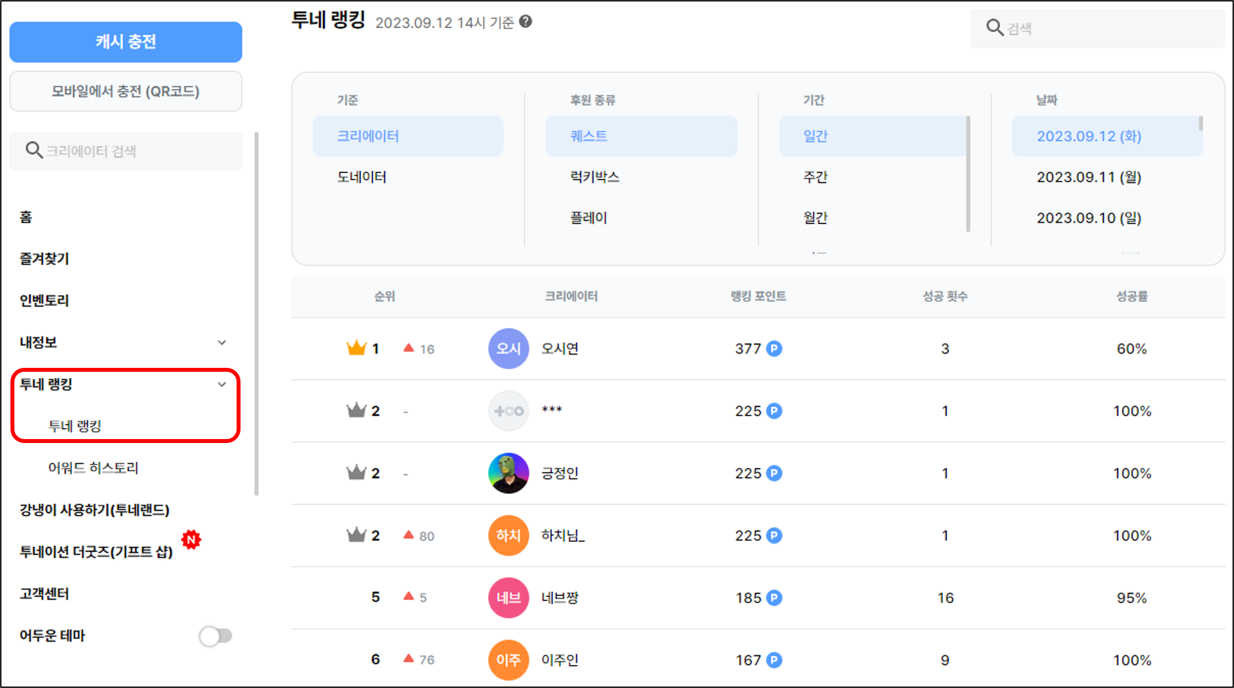Go to 홈 in the sidebar
The image size is (1234, 688).
click(x=26, y=217)
